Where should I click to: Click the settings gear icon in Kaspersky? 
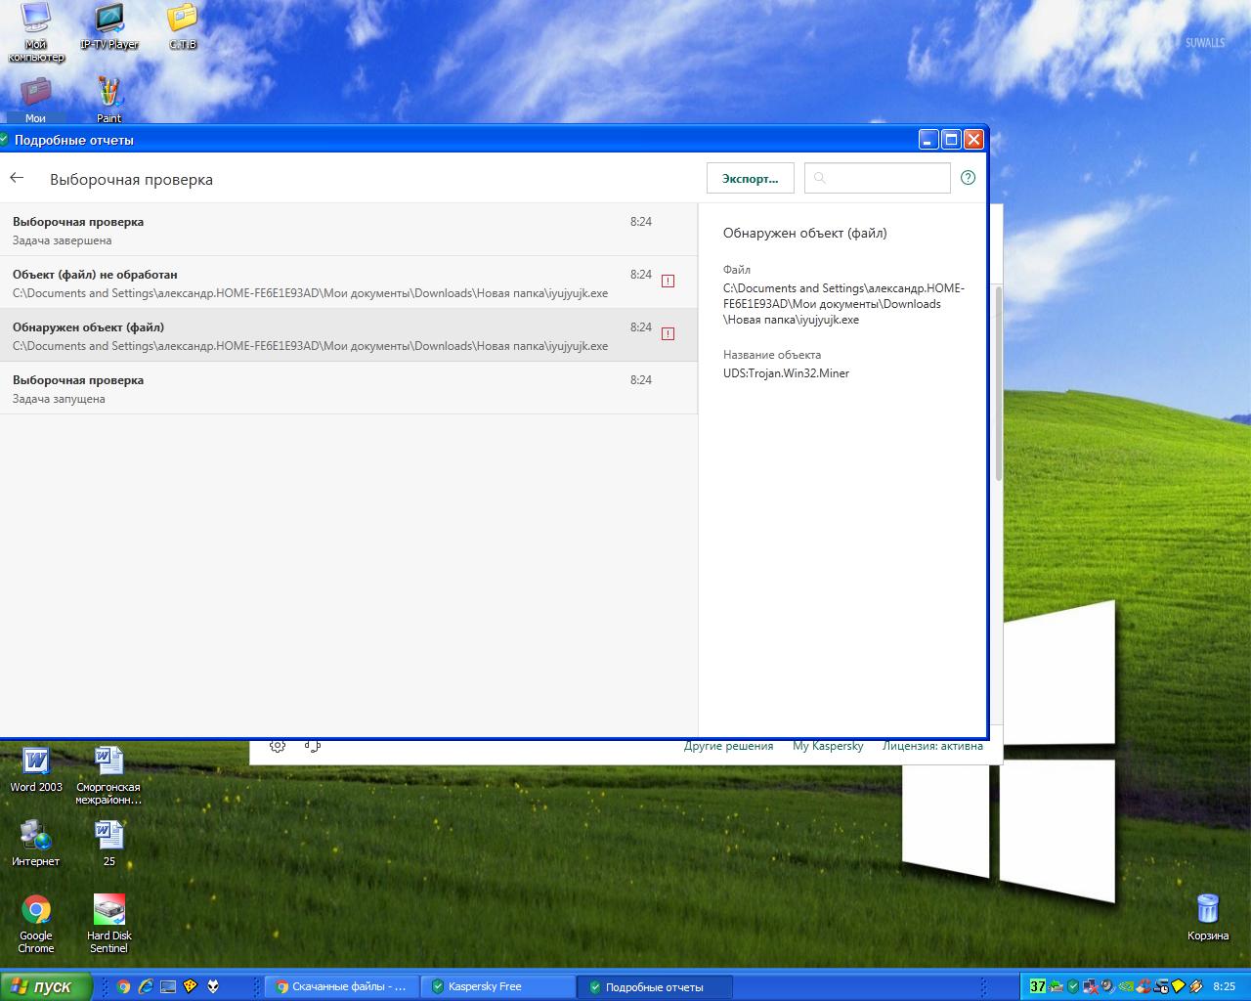[x=278, y=746]
